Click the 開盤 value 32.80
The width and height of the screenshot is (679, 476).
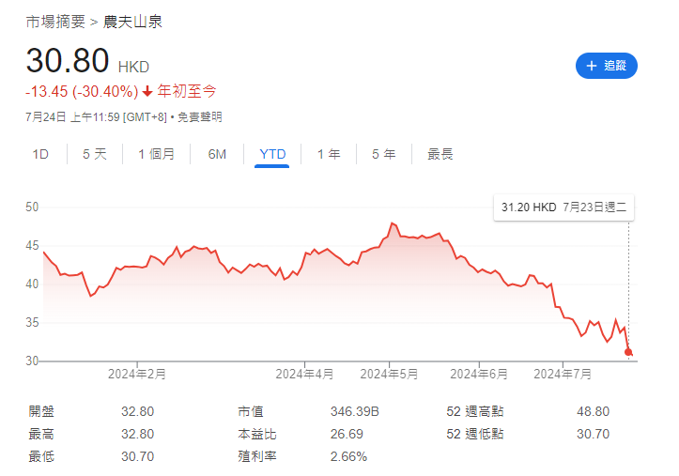click(x=138, y=411)
